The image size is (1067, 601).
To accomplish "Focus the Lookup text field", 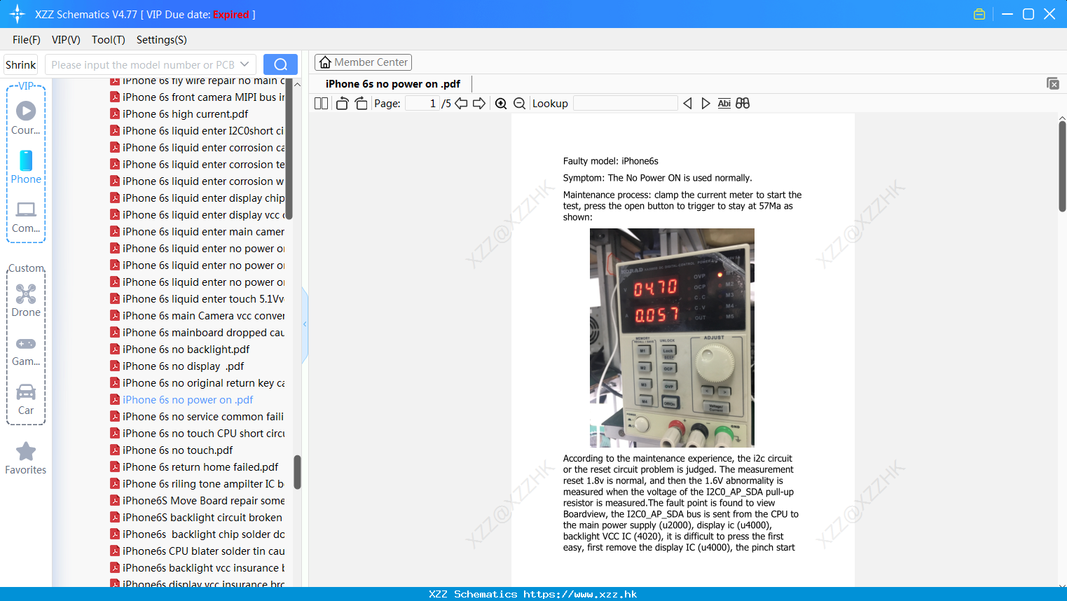I will coord(626,104).
